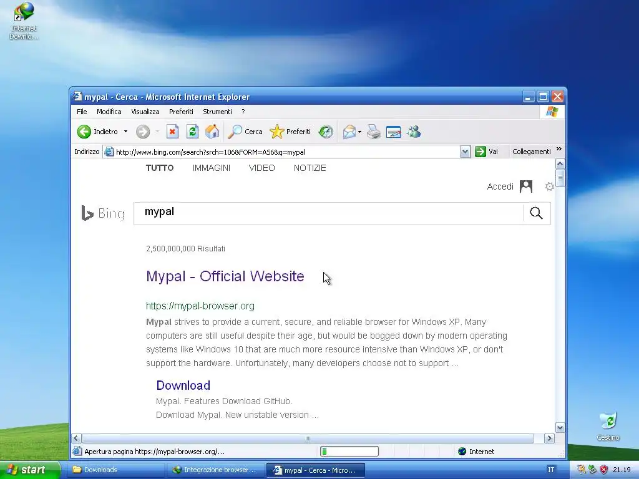Open the Strumenti menu

[217, 112]
